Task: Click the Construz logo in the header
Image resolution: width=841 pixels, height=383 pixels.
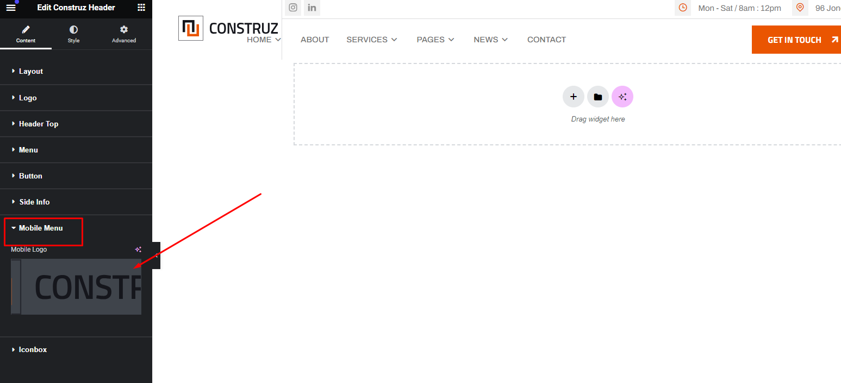Action: tap(228, 28)
